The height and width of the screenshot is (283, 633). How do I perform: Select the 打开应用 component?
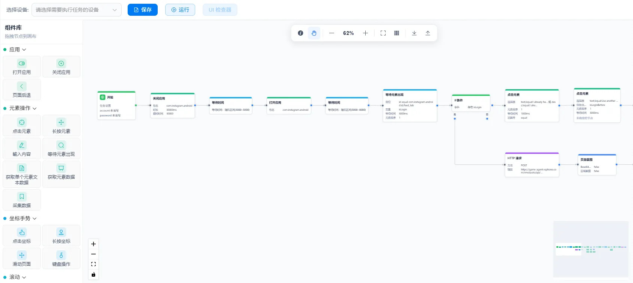tap(22, 67)
